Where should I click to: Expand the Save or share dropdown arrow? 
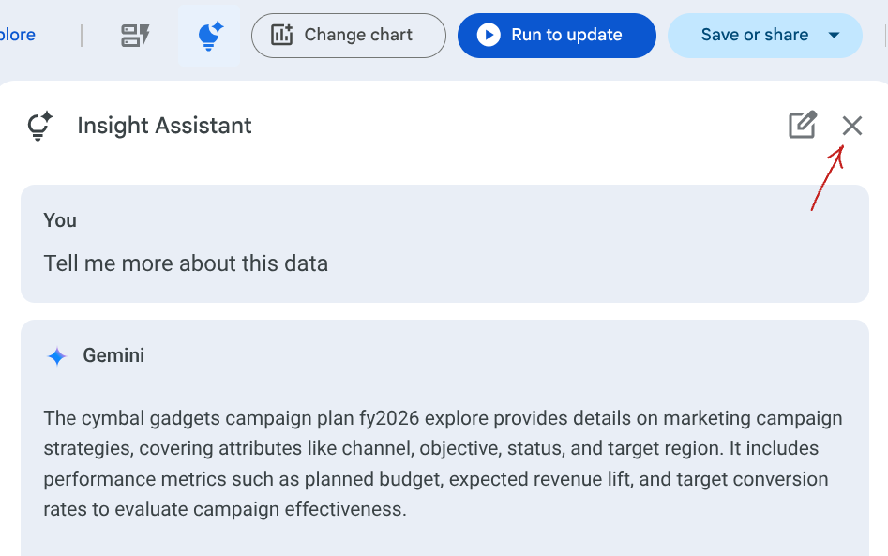click(x=835, y=36)
